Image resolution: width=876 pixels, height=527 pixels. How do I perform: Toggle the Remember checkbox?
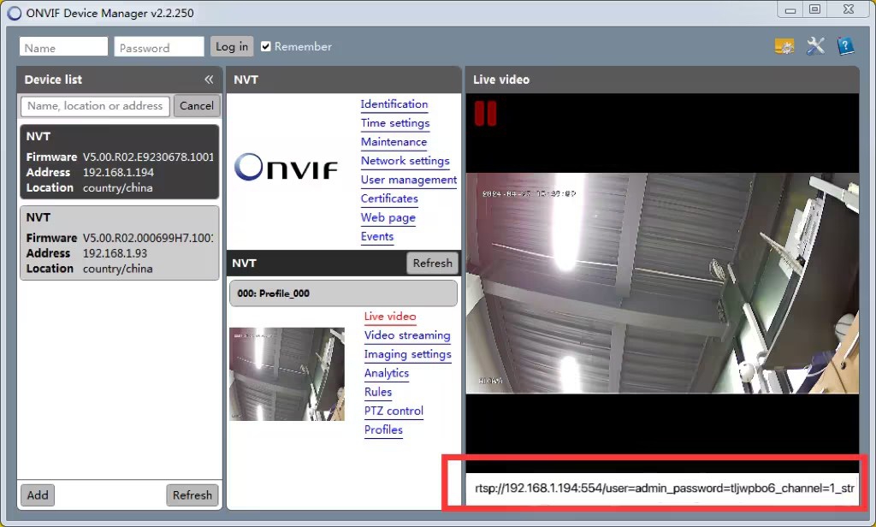266,46
